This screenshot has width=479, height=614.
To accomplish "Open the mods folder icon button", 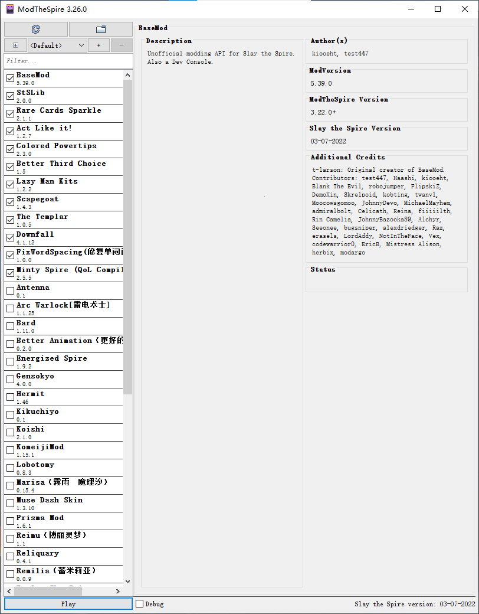I will tap(100, 30).
